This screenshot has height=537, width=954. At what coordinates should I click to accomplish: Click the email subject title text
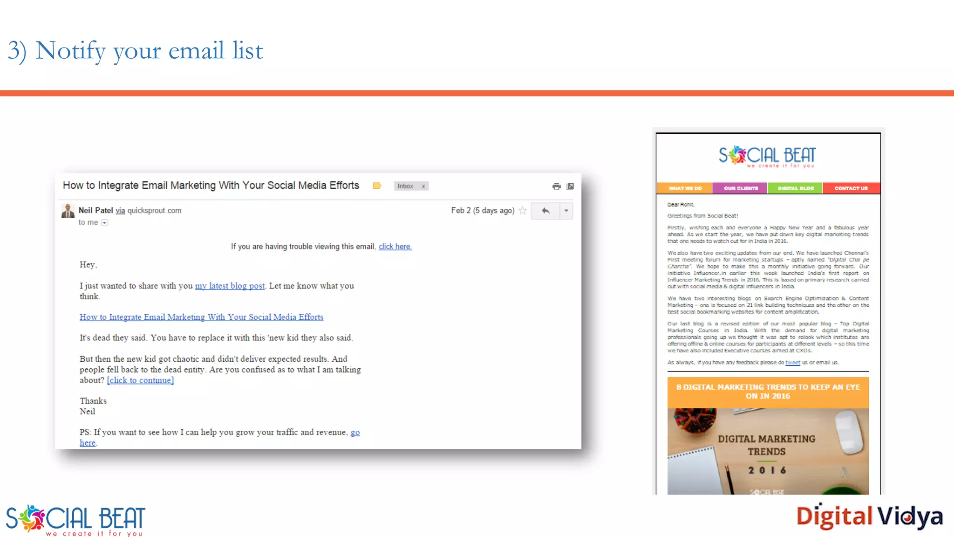coord(211,186)
